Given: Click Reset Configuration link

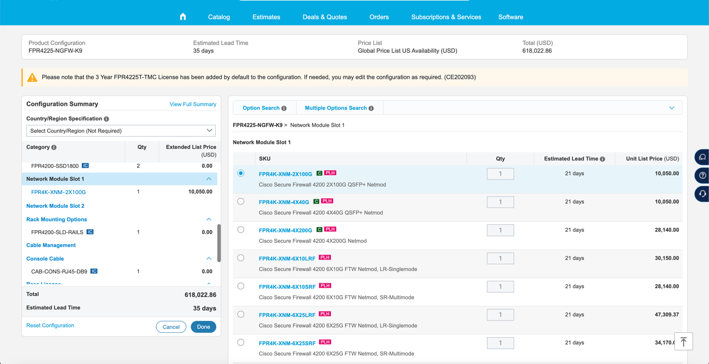Looking at the screenshot, I should tap(50, 325).
